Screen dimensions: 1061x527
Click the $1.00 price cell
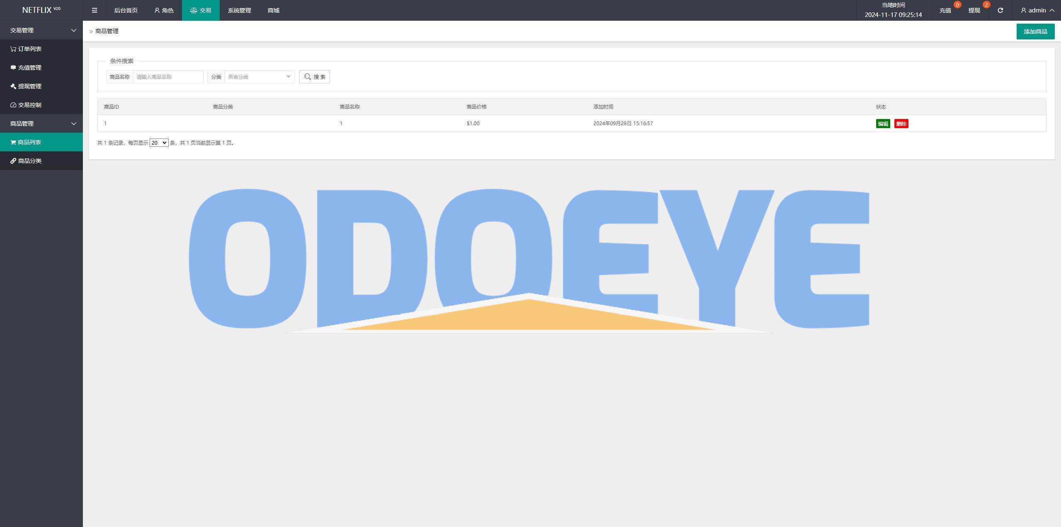pyautogui.click(x=473, y=124)
